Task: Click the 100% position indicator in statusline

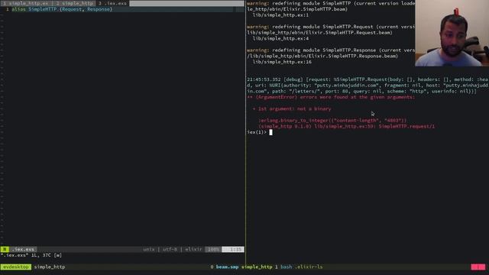Action: pyautogui.click(x=213, y=250)
